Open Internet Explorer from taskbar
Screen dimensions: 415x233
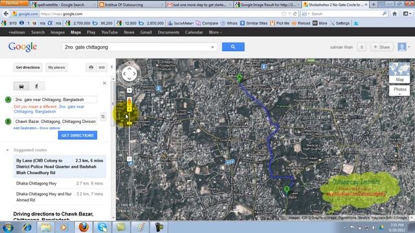tap(27, 227)
